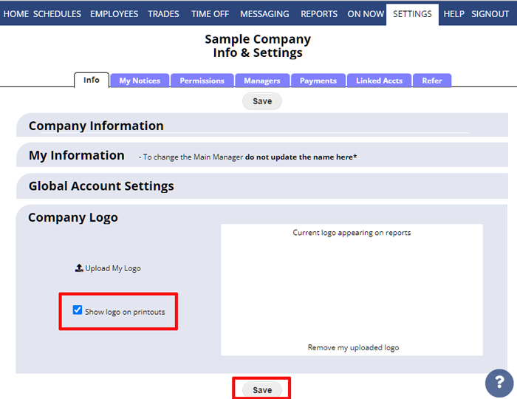517x399 pixels.
Task: Uncheck Show logo on printouts checkbox
Action: click(x=78, y=310)
